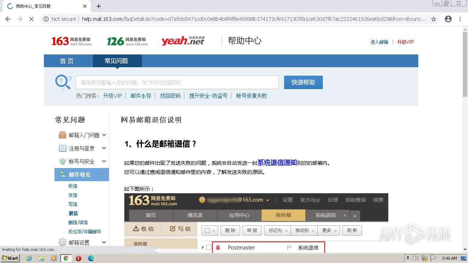This screenshot has width=468, height=263.
Task: Click the 注册与登录 form icon
Action: tap(63, 148)
